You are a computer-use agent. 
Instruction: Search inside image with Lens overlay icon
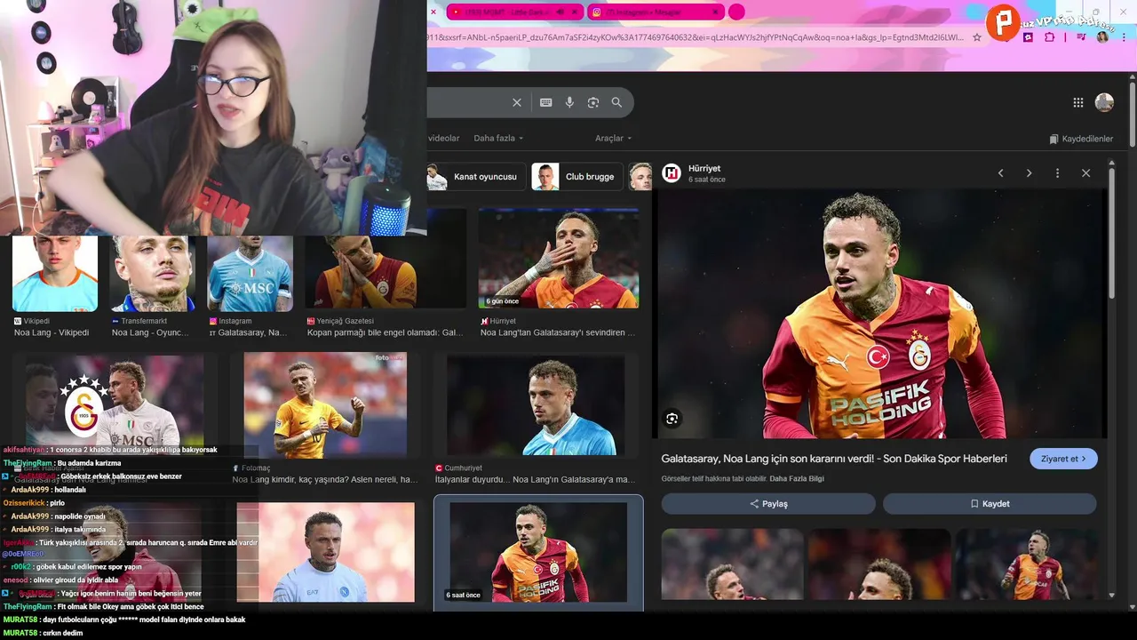[672, 418]
